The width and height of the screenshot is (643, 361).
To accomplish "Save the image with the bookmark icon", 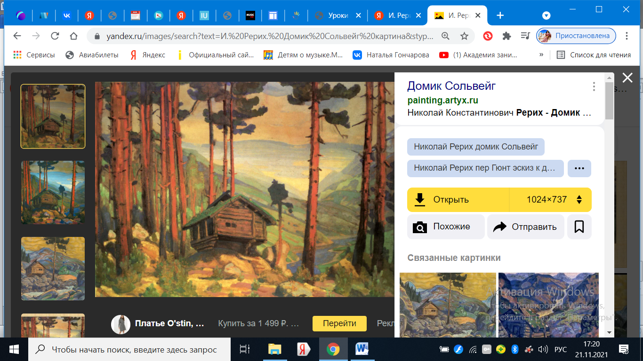I will click(x=579, y=227).
